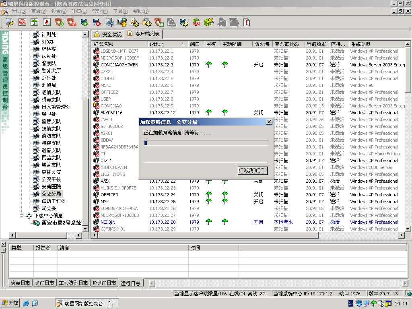Switch to the 安全状况 tab

pyautogui.click(x=107, y=34)
